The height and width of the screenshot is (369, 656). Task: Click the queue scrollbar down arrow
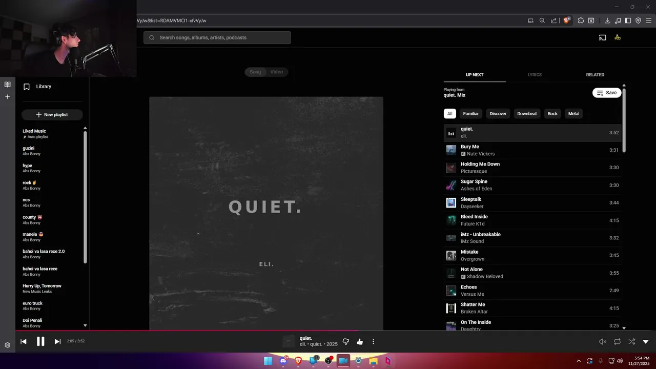click(624, 327)
